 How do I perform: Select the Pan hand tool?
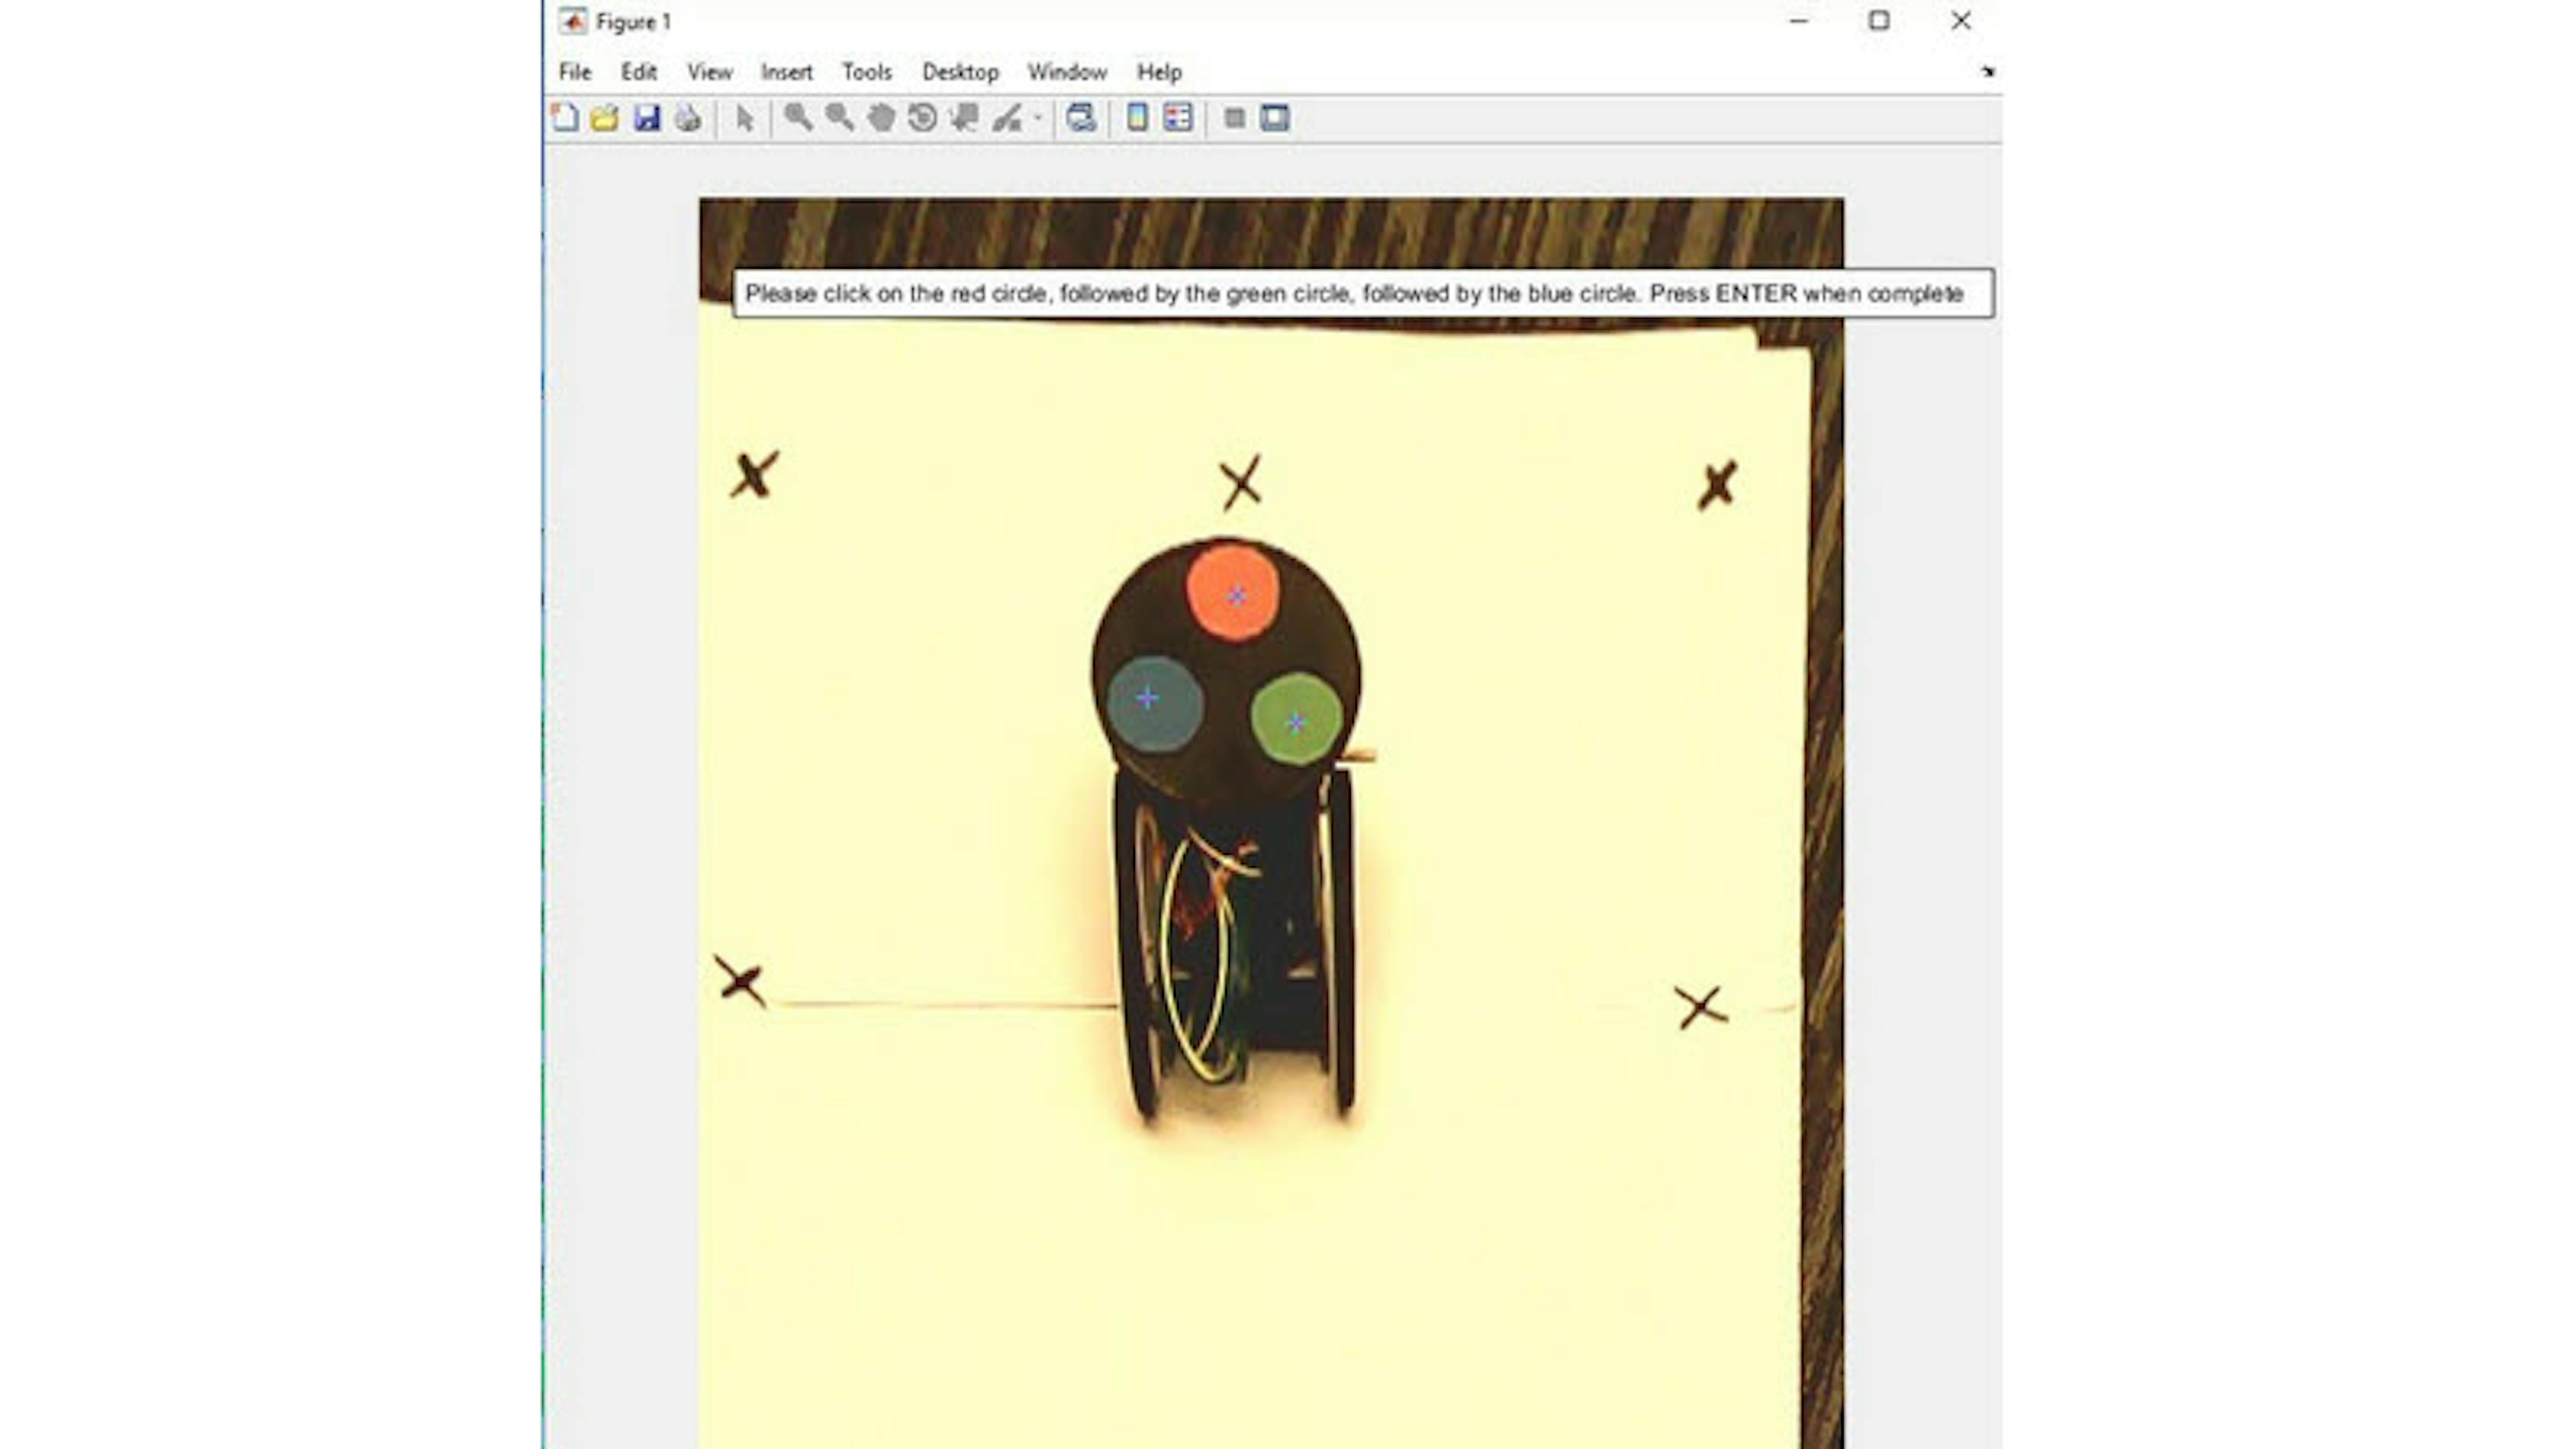pos(881,118)
